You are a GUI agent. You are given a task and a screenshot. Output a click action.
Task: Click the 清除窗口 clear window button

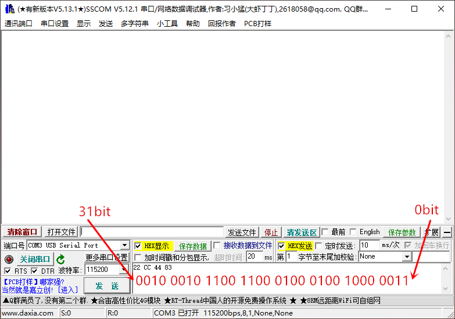tap(22, 232)
